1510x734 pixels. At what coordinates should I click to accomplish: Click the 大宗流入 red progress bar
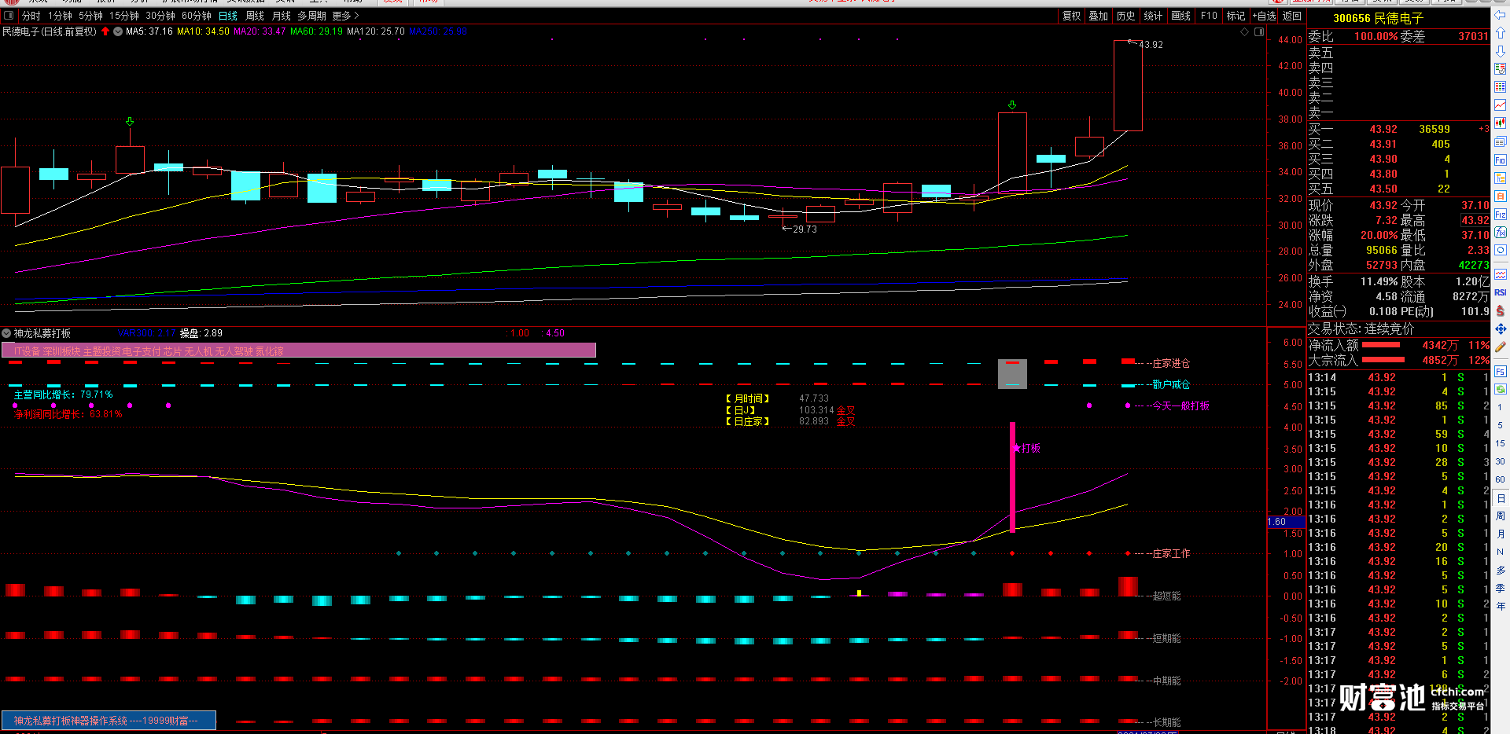1383,360
